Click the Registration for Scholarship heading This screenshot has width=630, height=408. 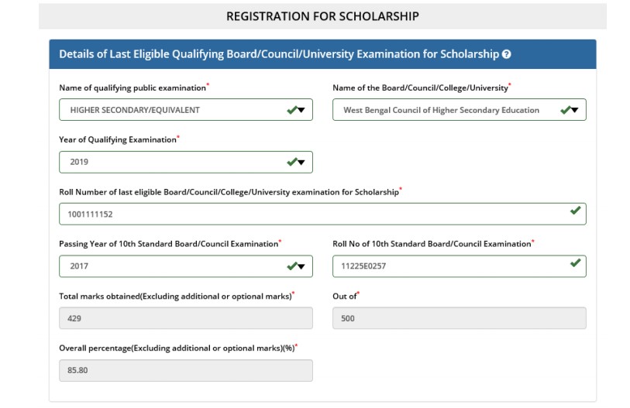coord(322,16)
